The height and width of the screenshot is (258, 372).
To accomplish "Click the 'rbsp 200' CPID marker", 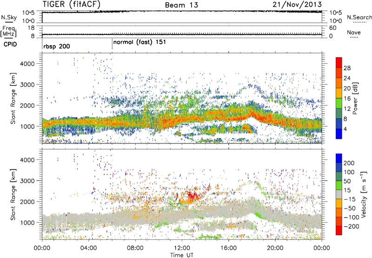I will pos(56,46).
